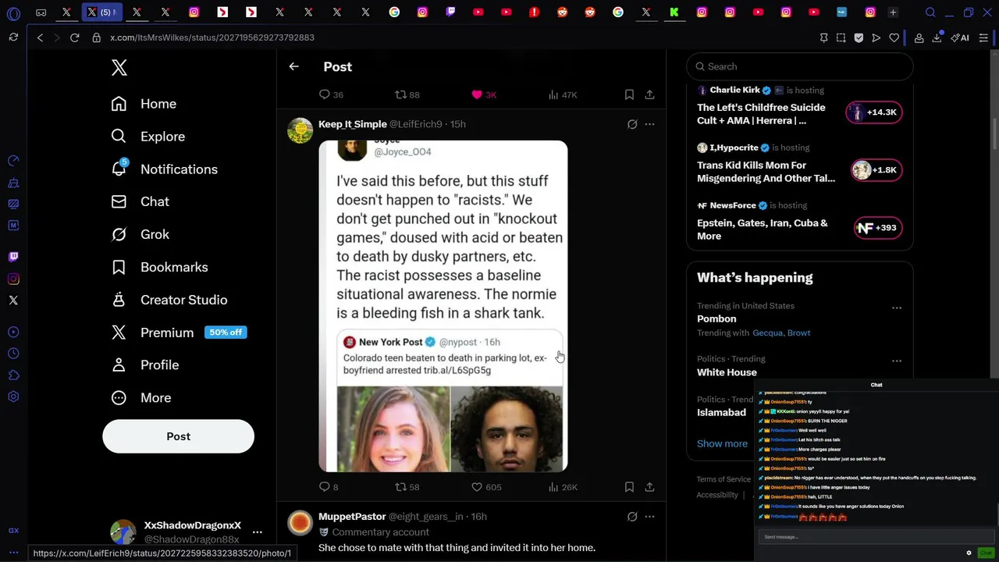Open Twitch in the Opera GX sidebar

point(13,257)
